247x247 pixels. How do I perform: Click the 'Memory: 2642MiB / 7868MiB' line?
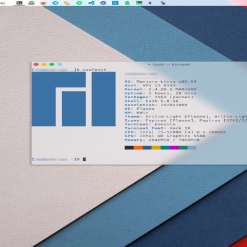162,140
